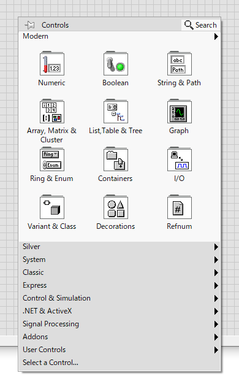Click the arrow beside Modern
239x392 pixels.
click(216, 36)
